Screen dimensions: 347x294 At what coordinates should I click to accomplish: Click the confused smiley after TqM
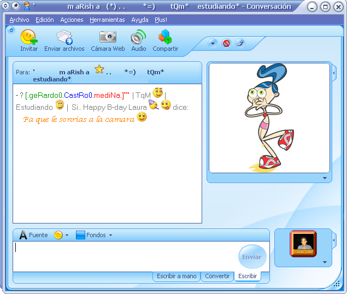point(158,93)
